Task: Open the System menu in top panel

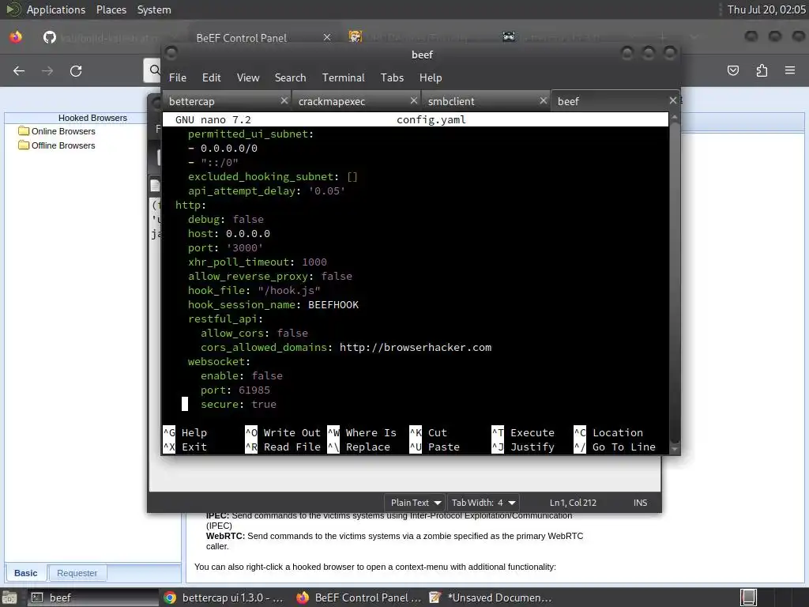Action: coord(154,9)
